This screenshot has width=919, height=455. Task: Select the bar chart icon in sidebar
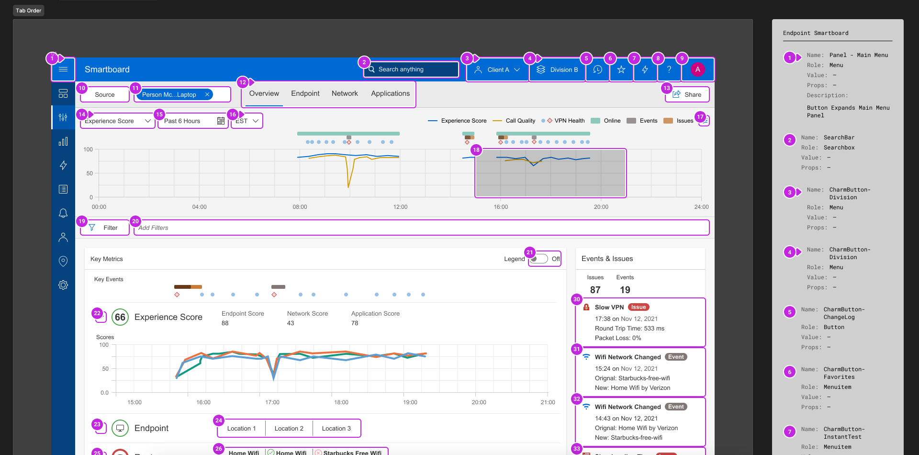[x=63, y=141]
